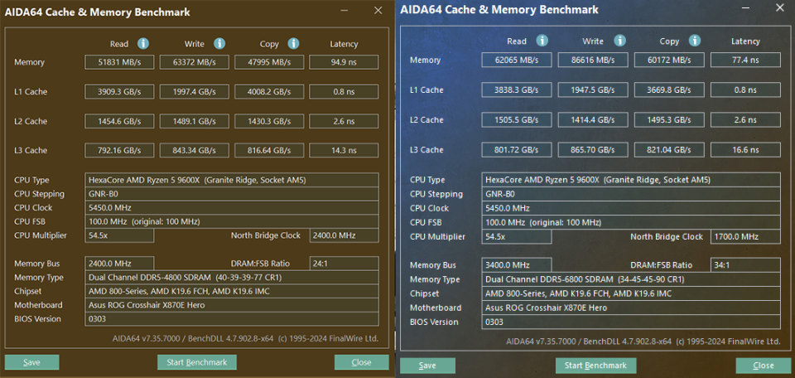This screenshot has width=795, height=378.
Task: Minimize the right AIDA64 window
Action: pos(745,7)
